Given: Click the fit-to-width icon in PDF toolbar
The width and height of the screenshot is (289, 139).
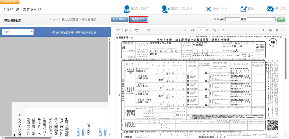Looking at the screenshot, I should 192,30.
